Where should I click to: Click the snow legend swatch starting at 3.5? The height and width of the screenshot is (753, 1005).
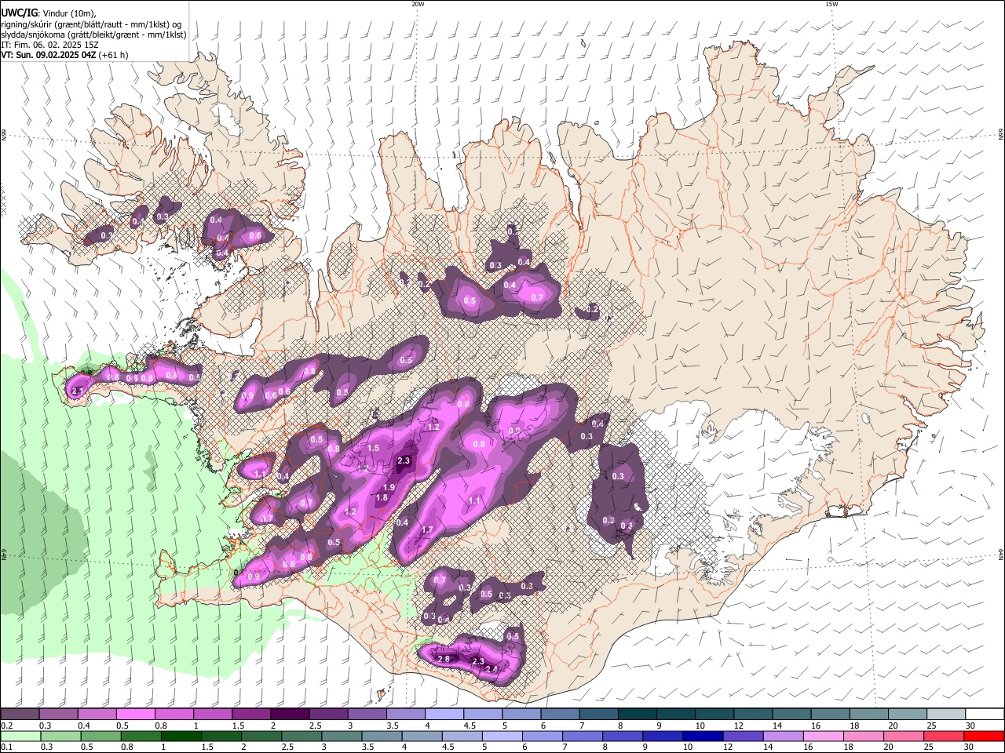(405, 715)
